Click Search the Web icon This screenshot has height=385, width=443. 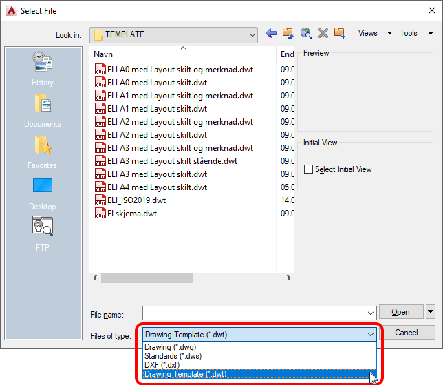(305, 33)
